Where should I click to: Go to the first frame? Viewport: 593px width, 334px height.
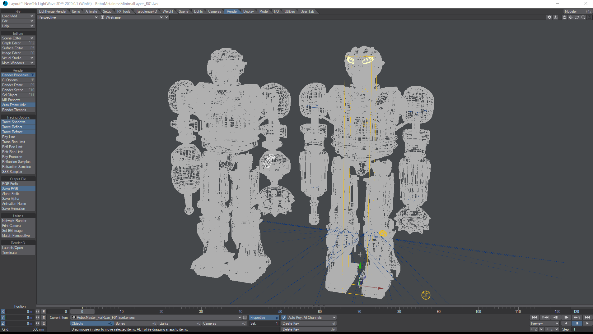(x=534, y=318)
